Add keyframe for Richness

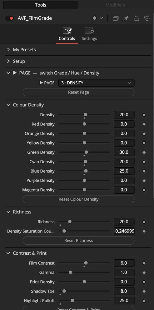[x=144, y=222]
